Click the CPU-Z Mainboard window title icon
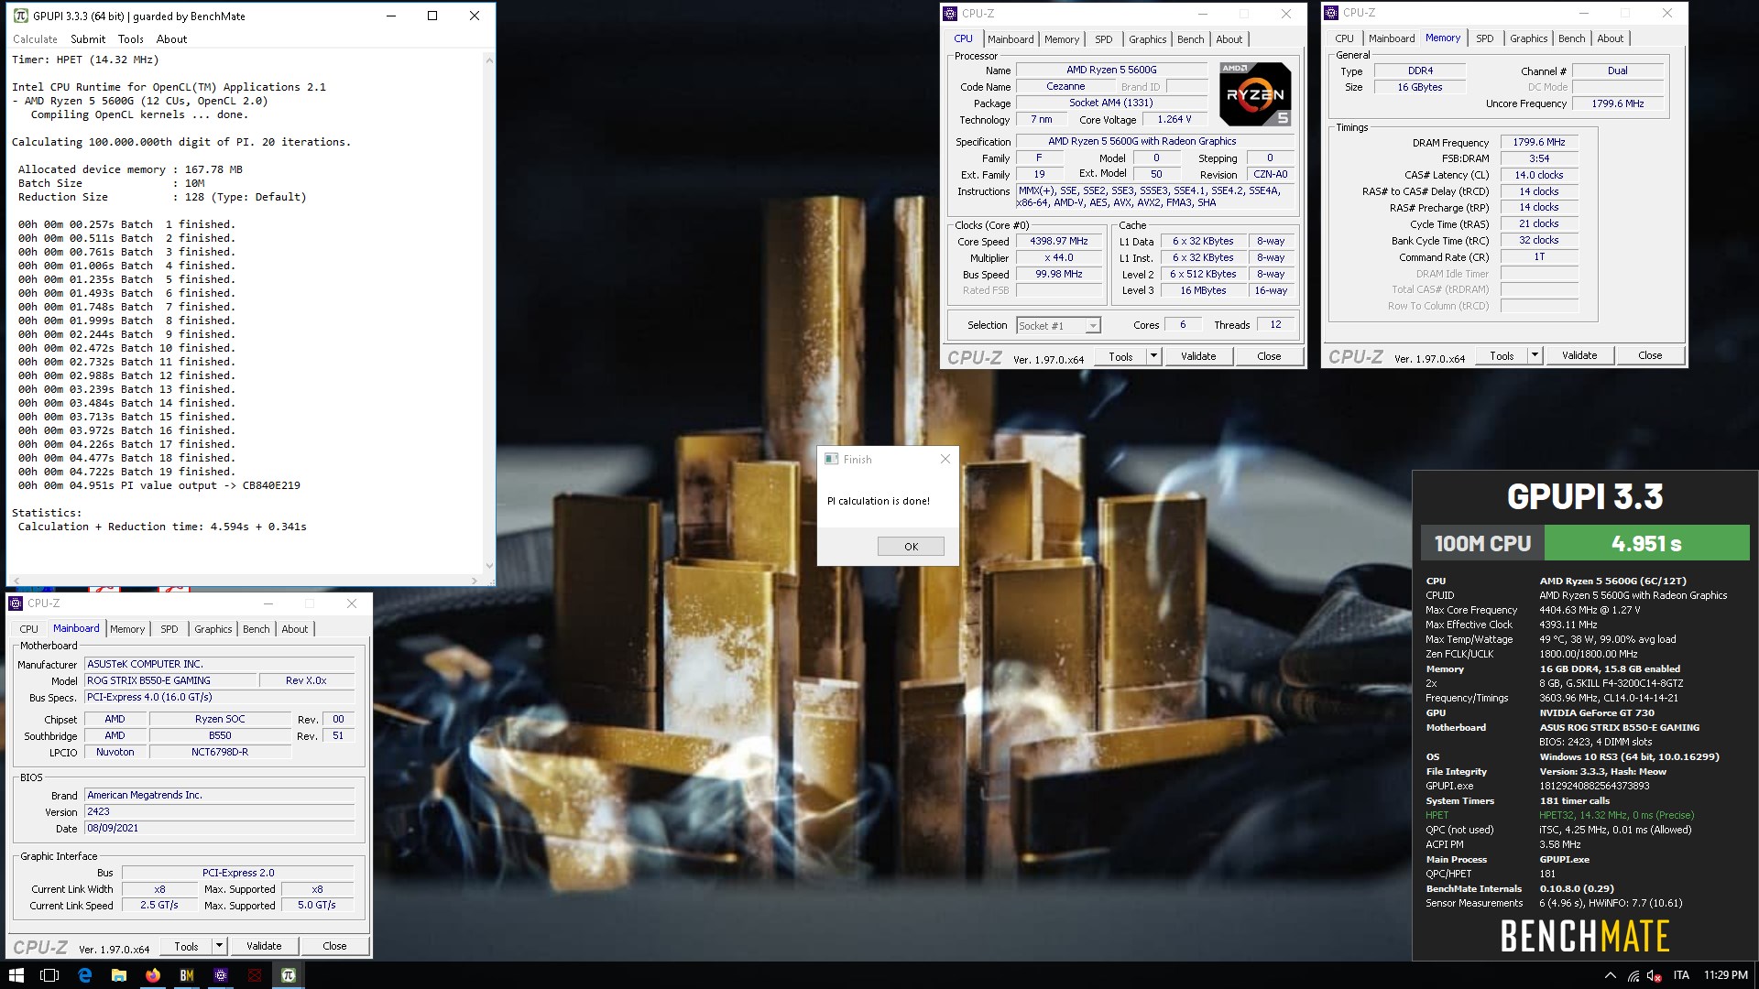 pos(16,603)
